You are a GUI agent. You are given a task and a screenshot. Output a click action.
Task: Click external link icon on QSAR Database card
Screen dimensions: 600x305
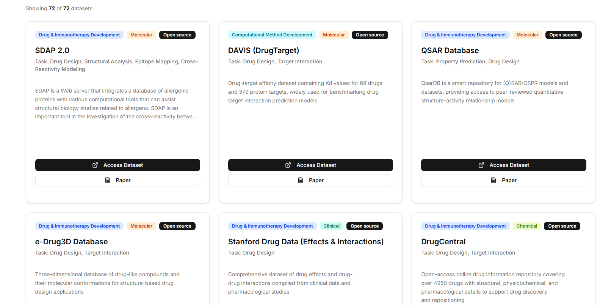point(481,165)
